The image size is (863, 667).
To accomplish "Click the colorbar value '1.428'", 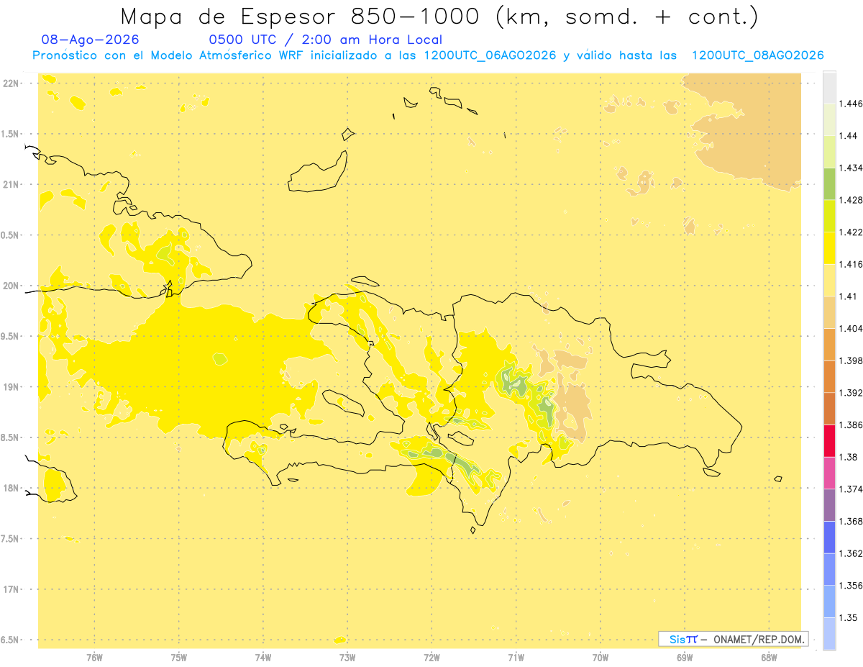I will tap(852, 199).
